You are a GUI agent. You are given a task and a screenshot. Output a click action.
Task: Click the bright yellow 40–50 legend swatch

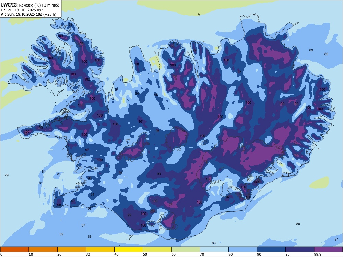click(x=129, y=249)
